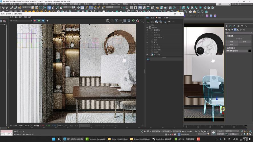
Task: Toggle eye visibility of second layer row
Action: 147,30
